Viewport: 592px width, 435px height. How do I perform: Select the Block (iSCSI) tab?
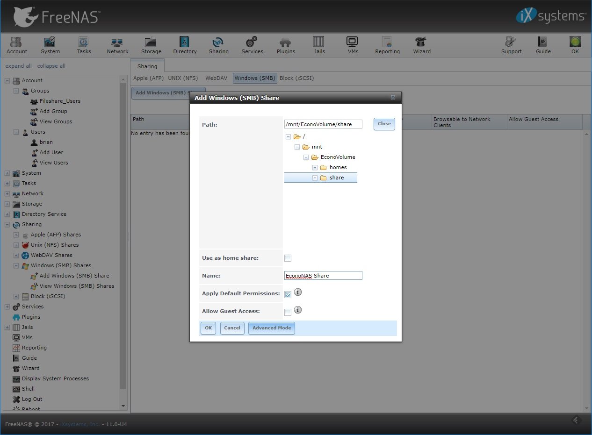tap(296, 78)
